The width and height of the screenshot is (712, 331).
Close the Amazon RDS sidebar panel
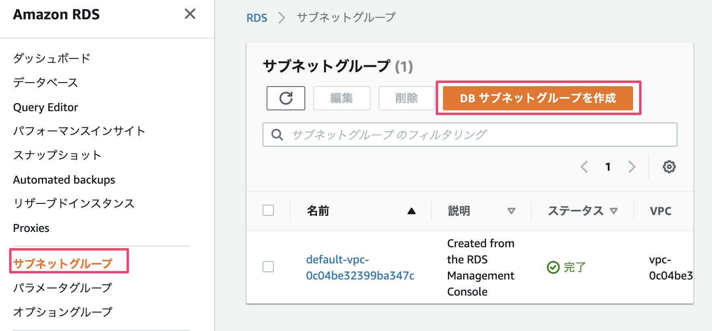click(190, 14)
